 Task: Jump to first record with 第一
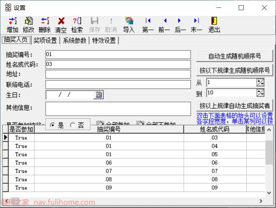[x=148, y=21]
